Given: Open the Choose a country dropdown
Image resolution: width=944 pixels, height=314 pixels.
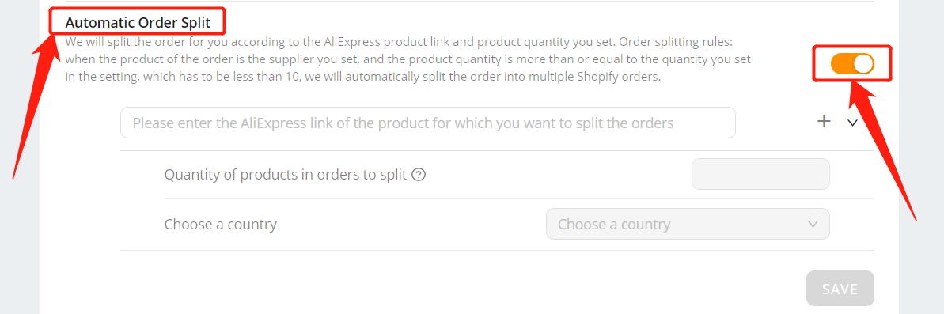Looking at the screenshot, I should [x=688, y=224].
